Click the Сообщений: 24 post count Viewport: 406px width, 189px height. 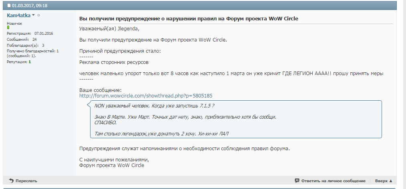[x=22, y=40]
